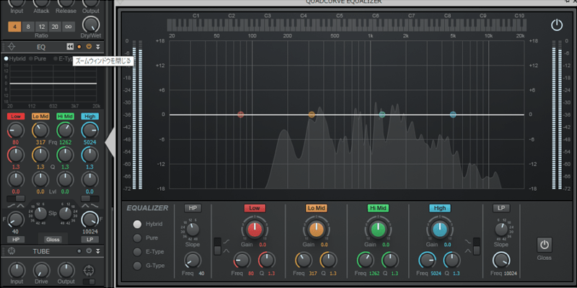Click the LP Freq knob in fly-out
The height and width of the screenshot is (288, 577).
(501, 260)
